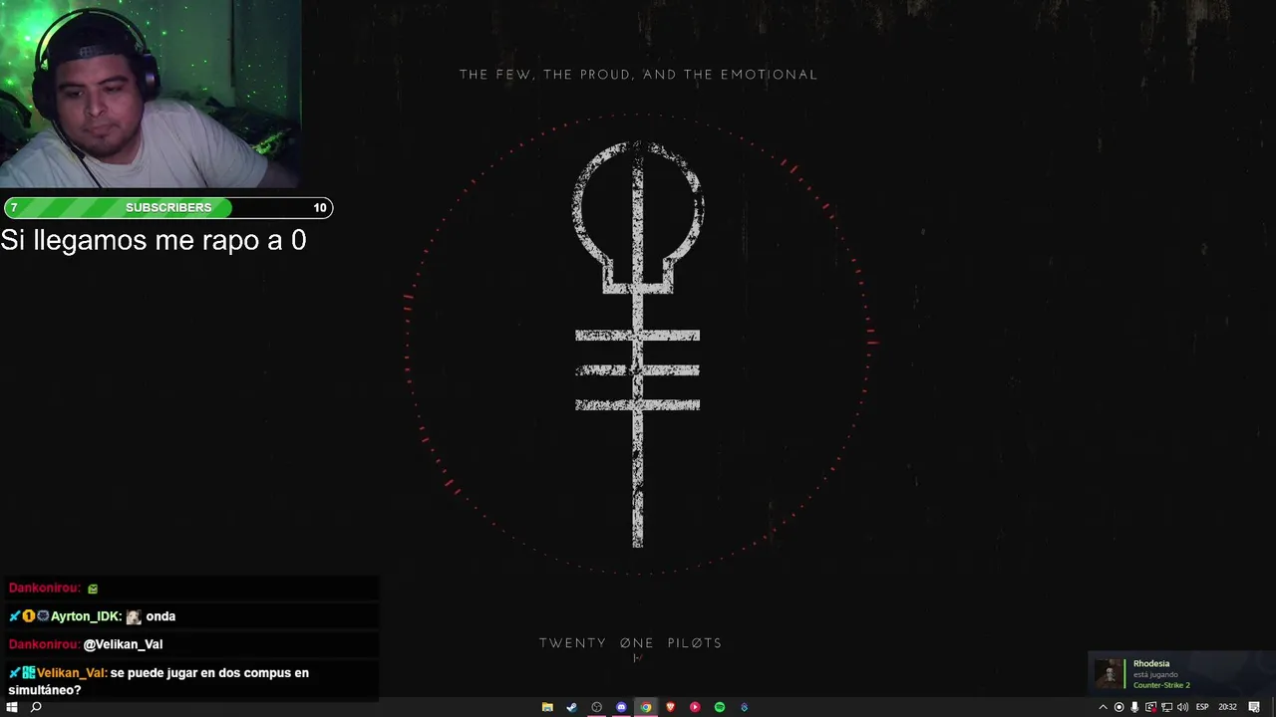Image resolution: width=1276 pixels, height=717 pixels.
Task: Click the 'TWENTY ØNE PILØTS' title text
Action: pos(631,643)
